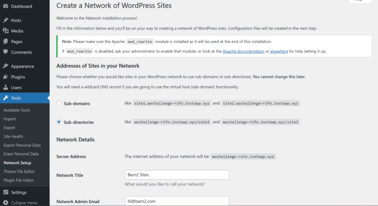This screenshot has height=206, width=378.
Task: Click the Collapse menu arrow icon
Action: (6, 202)
